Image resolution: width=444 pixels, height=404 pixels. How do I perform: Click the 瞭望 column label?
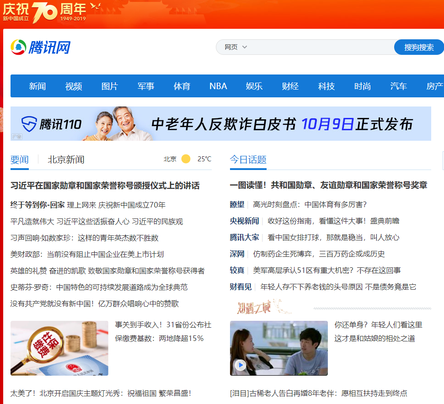237,205
